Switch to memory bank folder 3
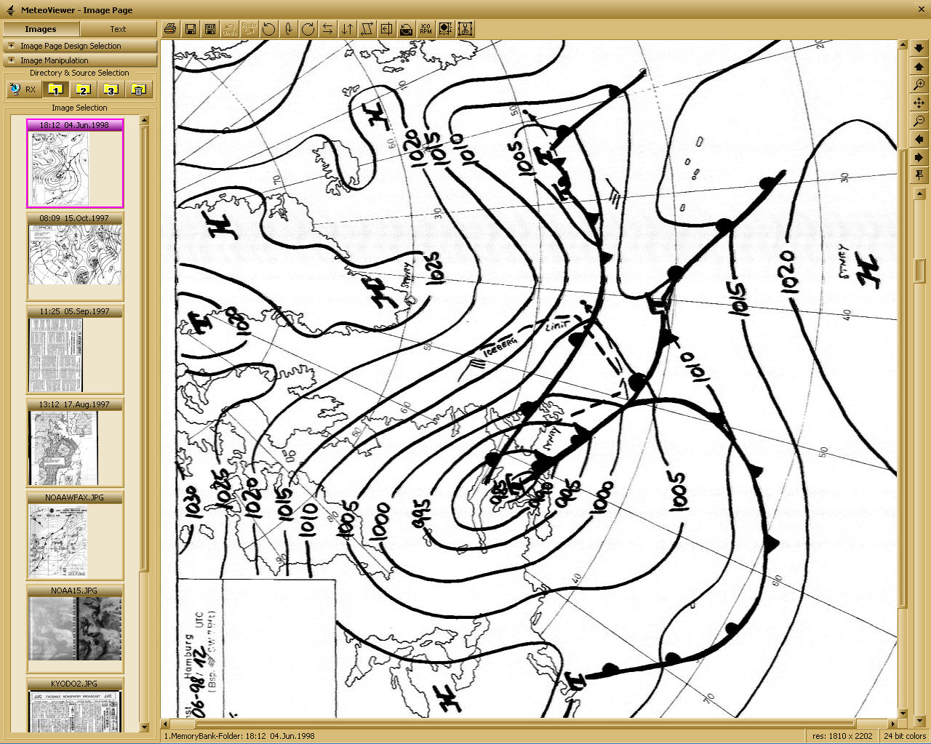 pos(111,89)
